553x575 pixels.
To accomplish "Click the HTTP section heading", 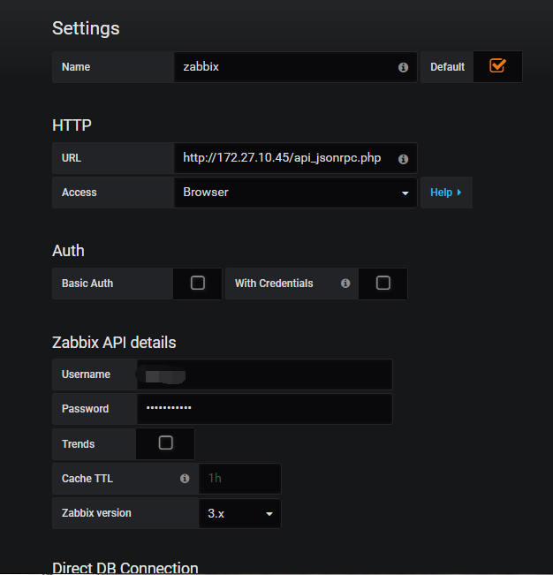I will 72,125.
